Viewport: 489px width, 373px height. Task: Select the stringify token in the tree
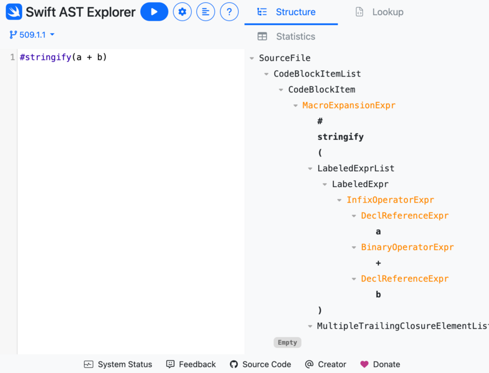(340, 137)
